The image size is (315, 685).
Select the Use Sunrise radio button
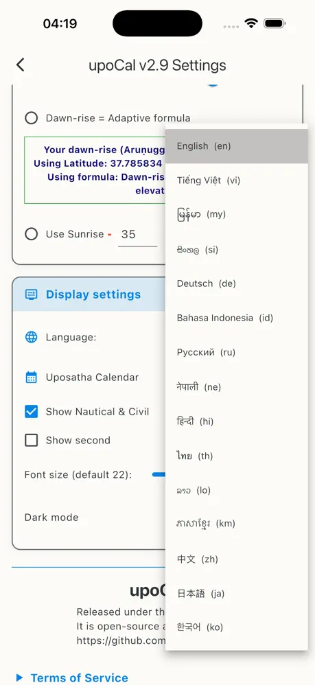click(x=31, y=234)
